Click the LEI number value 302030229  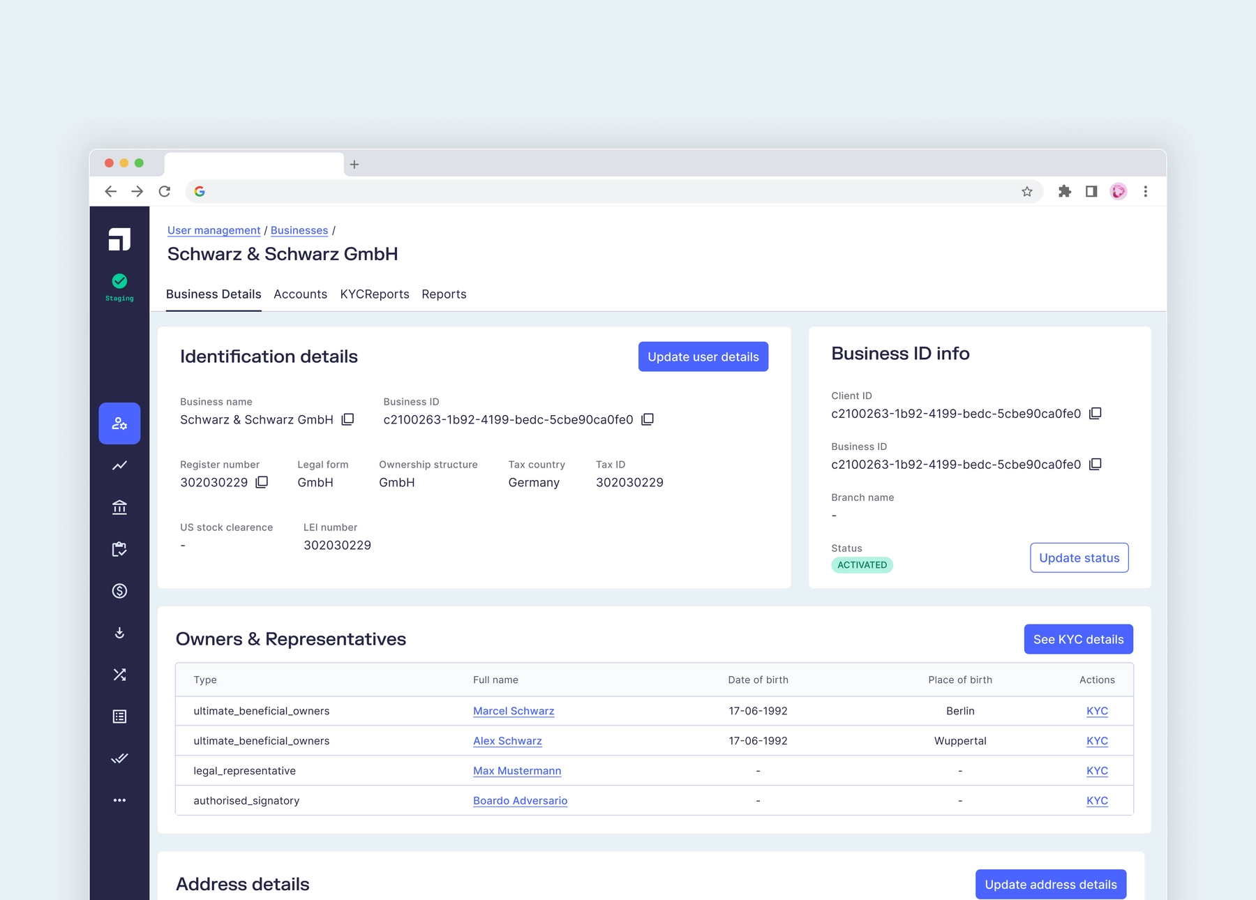tap(337, 546)
